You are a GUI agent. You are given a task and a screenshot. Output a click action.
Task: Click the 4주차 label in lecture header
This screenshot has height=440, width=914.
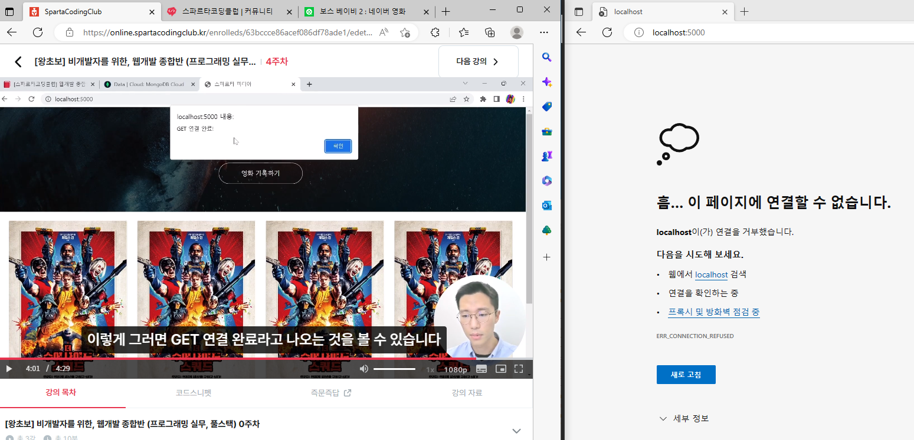(x=277, y=62)
